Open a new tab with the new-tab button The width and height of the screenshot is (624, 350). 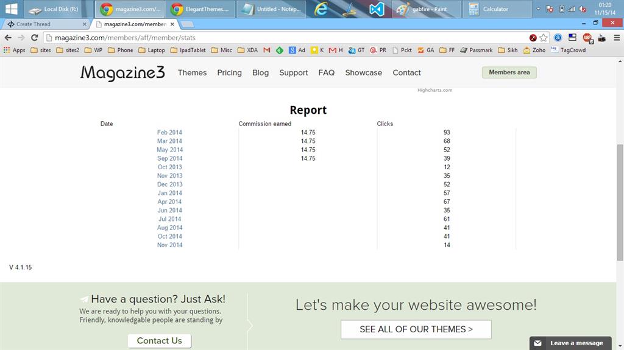tap(187, 25)
